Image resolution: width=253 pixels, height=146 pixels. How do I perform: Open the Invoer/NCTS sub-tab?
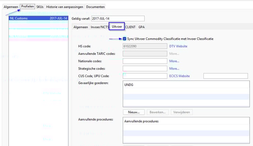pos(100,27)
